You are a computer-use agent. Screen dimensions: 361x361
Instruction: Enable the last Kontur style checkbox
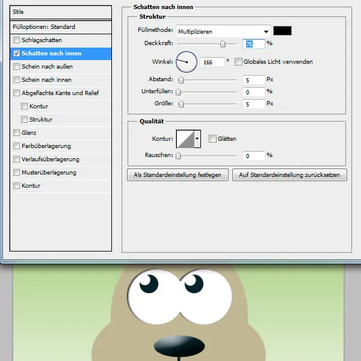click(x=16, y=186)
